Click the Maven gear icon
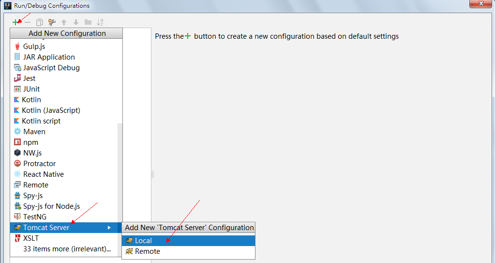 point(17,132)
